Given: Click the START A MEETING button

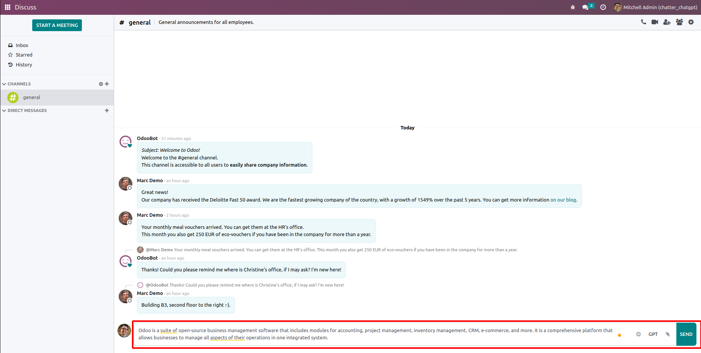Looking at the screenshot, I should coord(57,25).
